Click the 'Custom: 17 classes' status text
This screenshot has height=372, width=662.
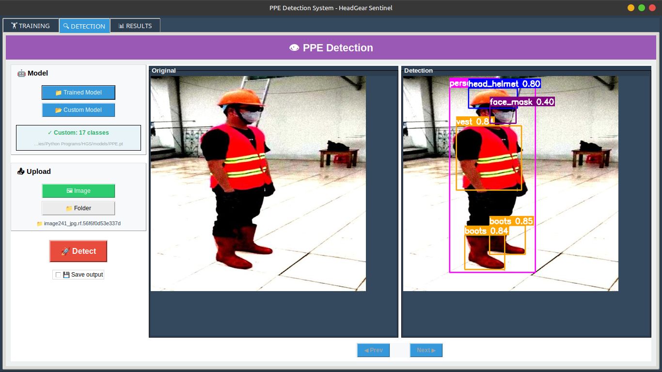(x=79, y=133)
